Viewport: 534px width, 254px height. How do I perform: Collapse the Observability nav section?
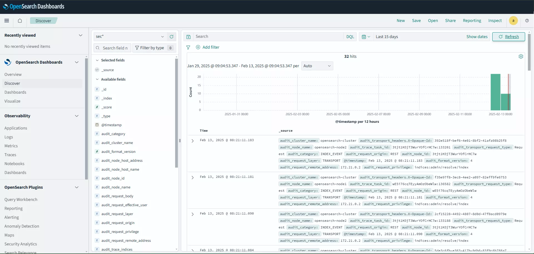click(x=77, y=116)
